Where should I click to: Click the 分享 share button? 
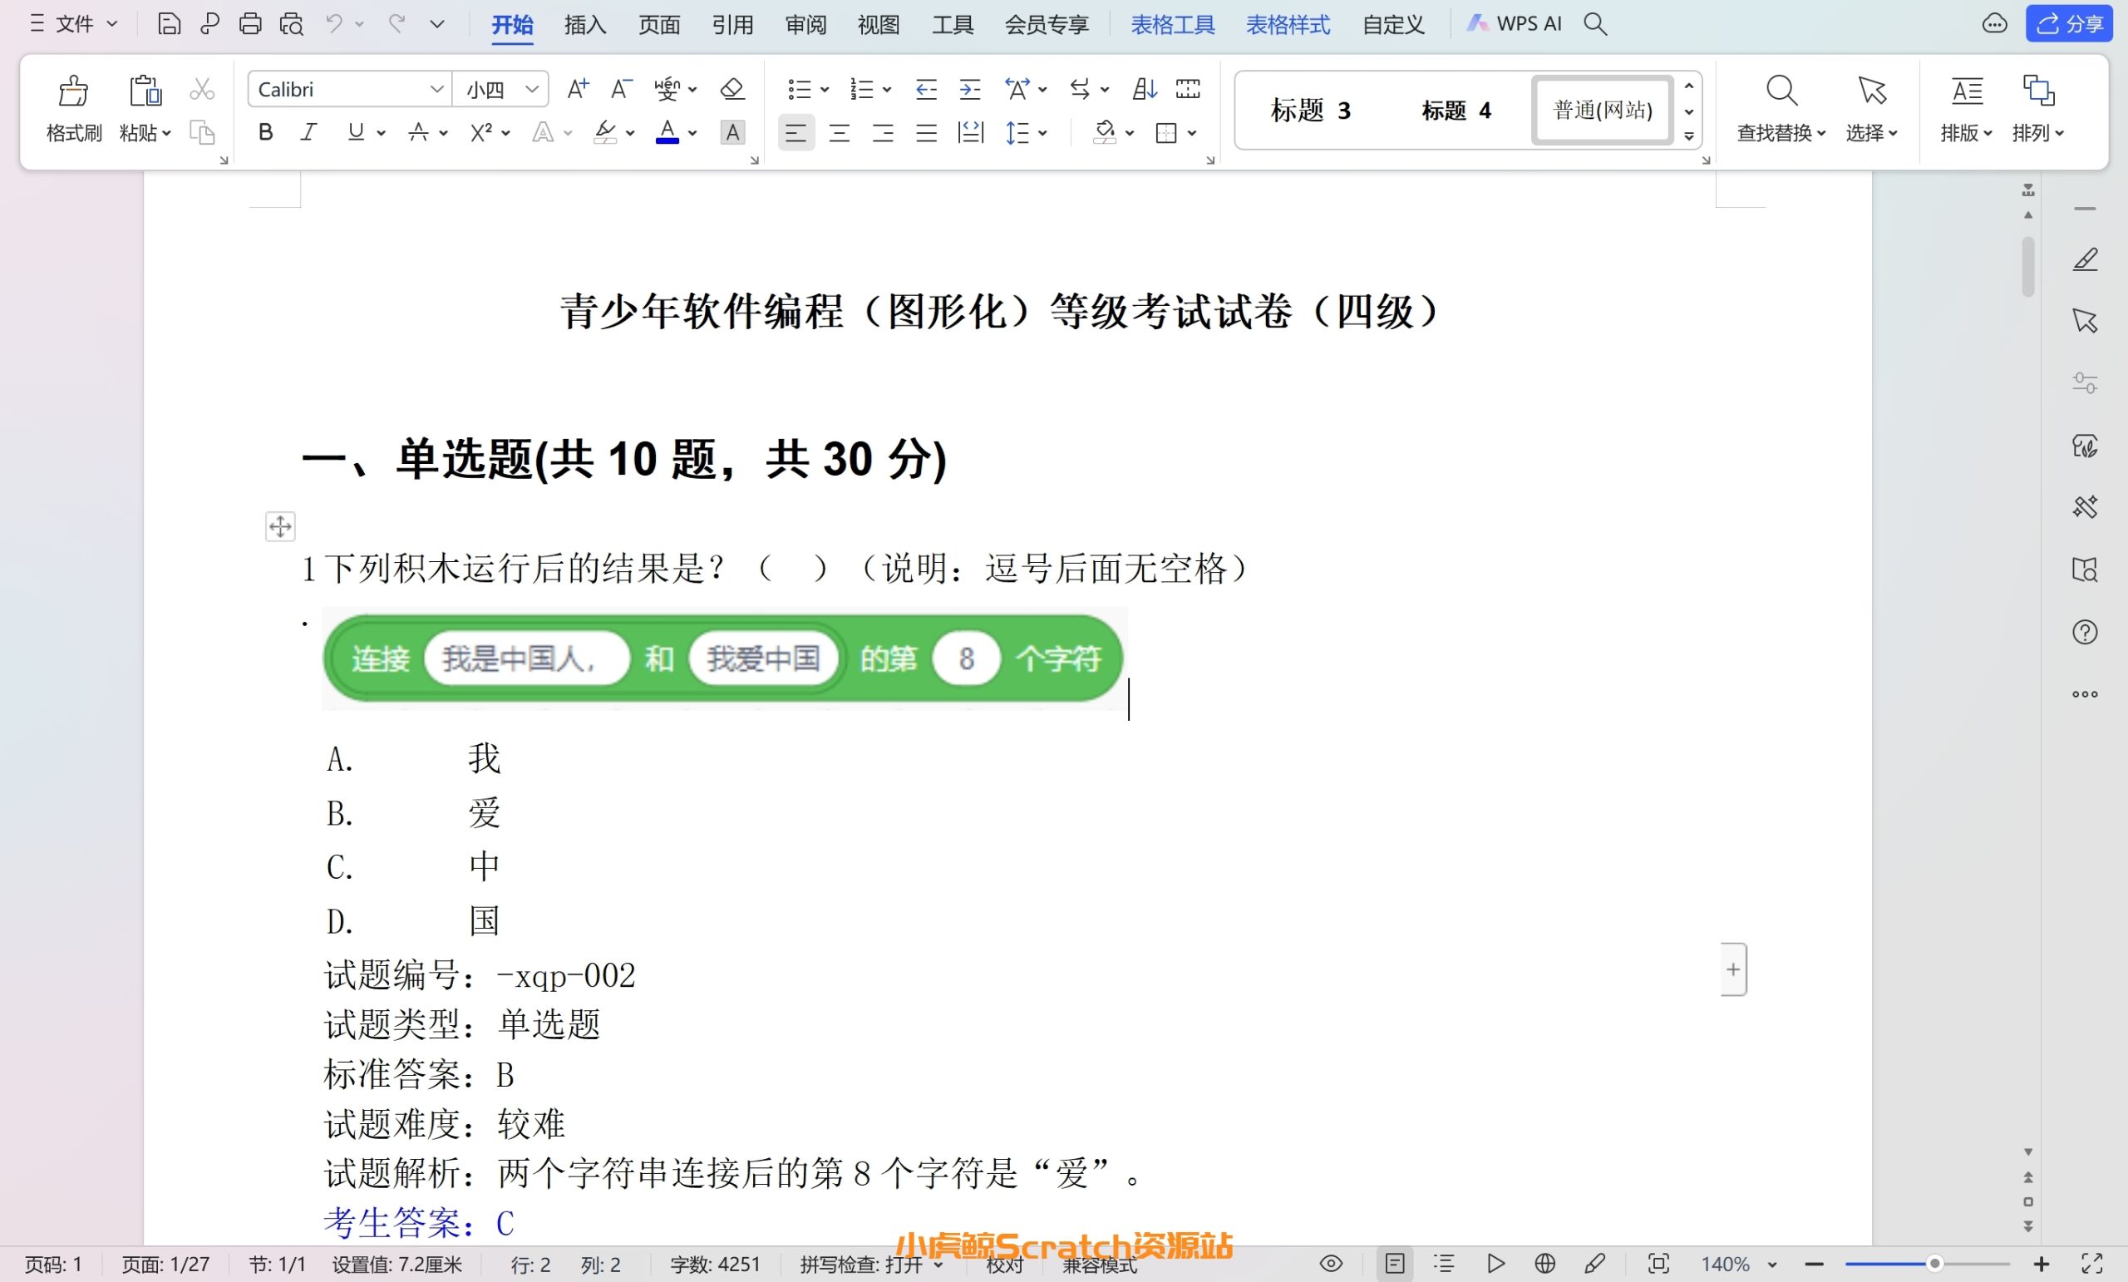(2069, 23)
